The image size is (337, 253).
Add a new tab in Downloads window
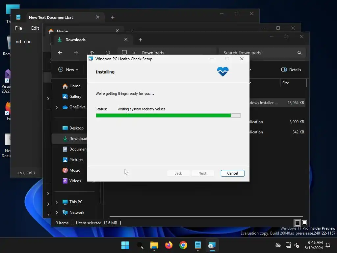click(140, 40)
